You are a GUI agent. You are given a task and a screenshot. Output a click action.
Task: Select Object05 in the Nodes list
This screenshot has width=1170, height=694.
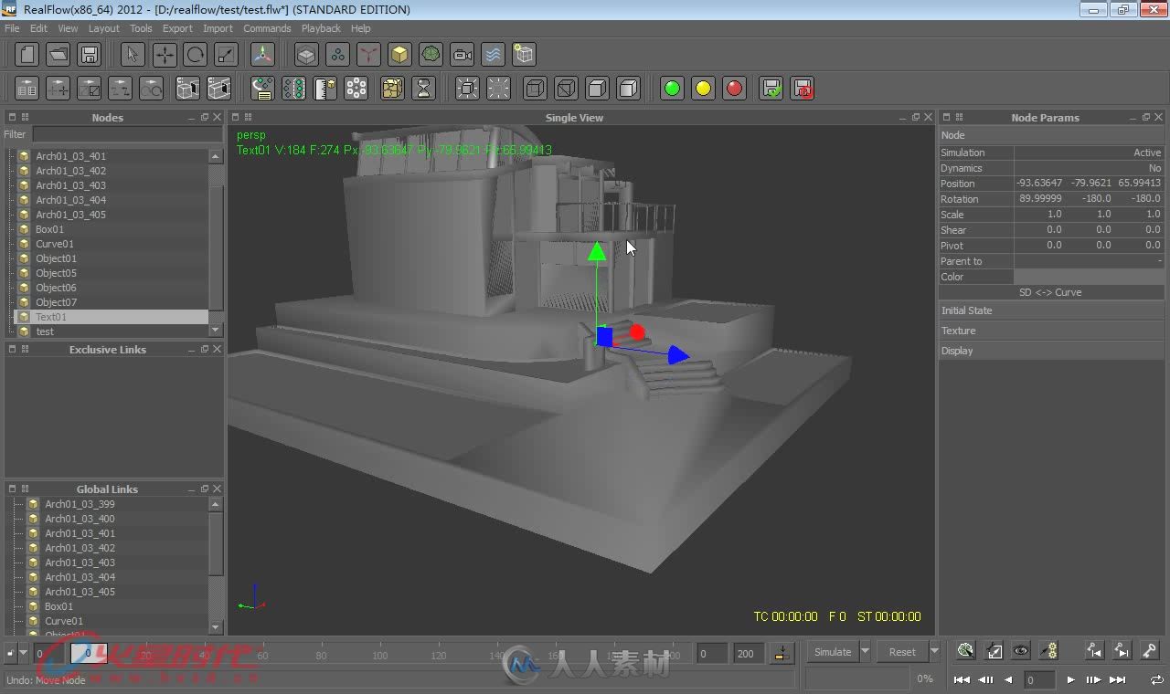click(x=56, y=273)
